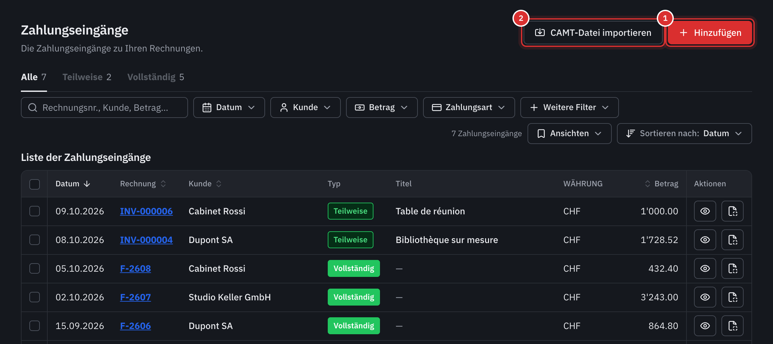Open eye icon in F-2608 row
The width and height of the screenshot is (773, 344).
[705, 268]
